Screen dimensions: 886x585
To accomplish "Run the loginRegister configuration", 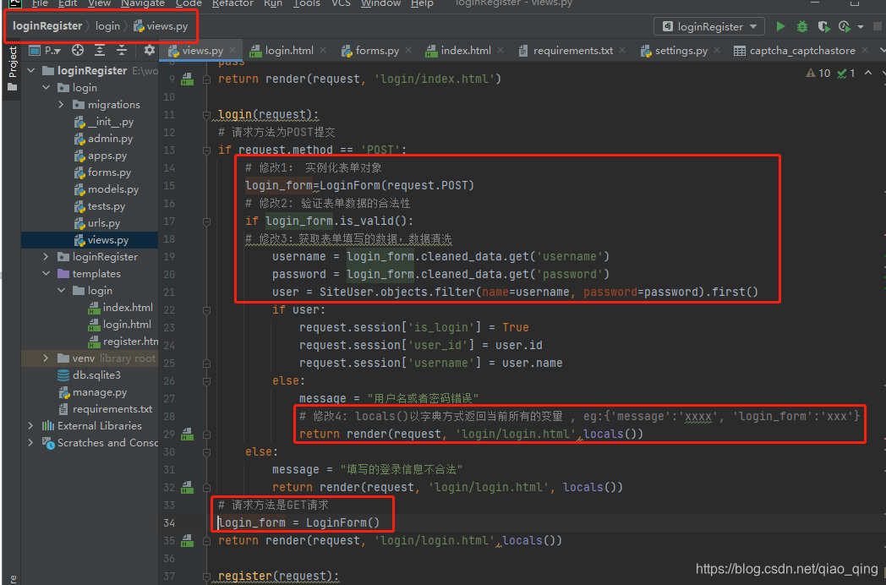I will (780, 26).
